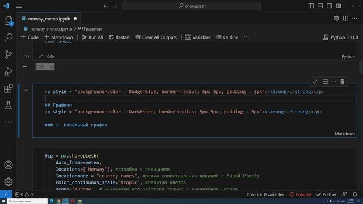Open the Explorer view in the activity bar
Image resolution: width=363 pixels, height=204 pixels.
(x=9, y=20)
